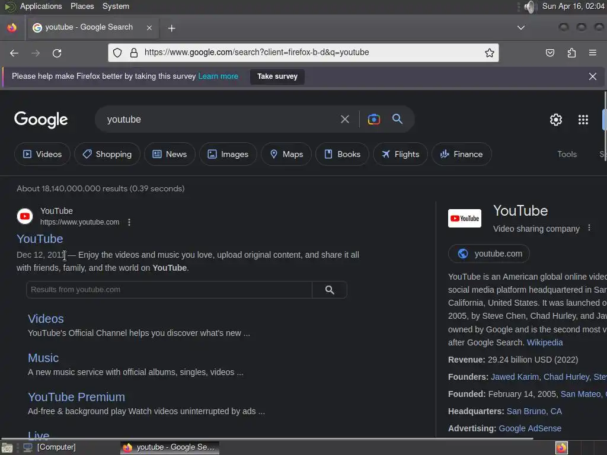Open the Google AdSense advertising link
The height and width of the screenshot is (455, 607).
529,428
